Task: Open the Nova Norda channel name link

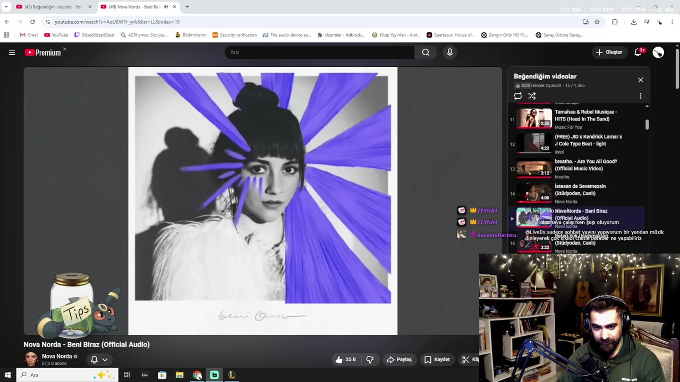Action: [x=57, y=357]
